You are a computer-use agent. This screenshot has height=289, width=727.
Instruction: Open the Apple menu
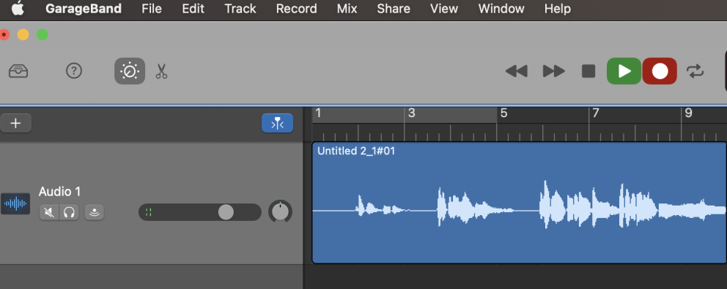(18, 8)
